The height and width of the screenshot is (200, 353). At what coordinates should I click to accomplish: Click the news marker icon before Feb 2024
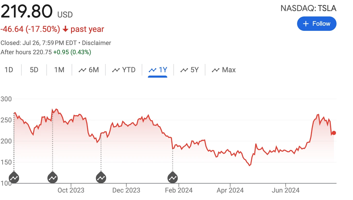(x=172, y=178)
